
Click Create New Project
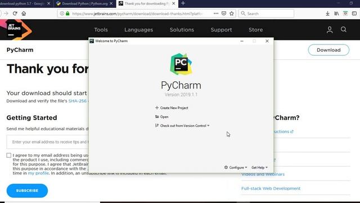pos(172,108)
